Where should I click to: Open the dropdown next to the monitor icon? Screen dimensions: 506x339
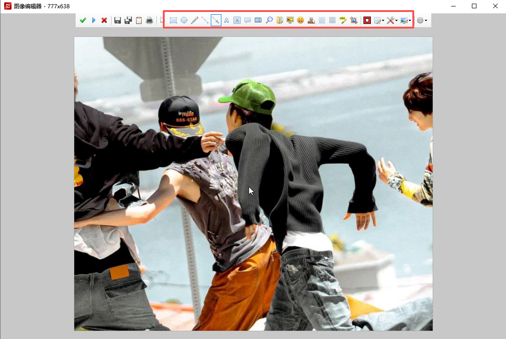coord(410,21)
